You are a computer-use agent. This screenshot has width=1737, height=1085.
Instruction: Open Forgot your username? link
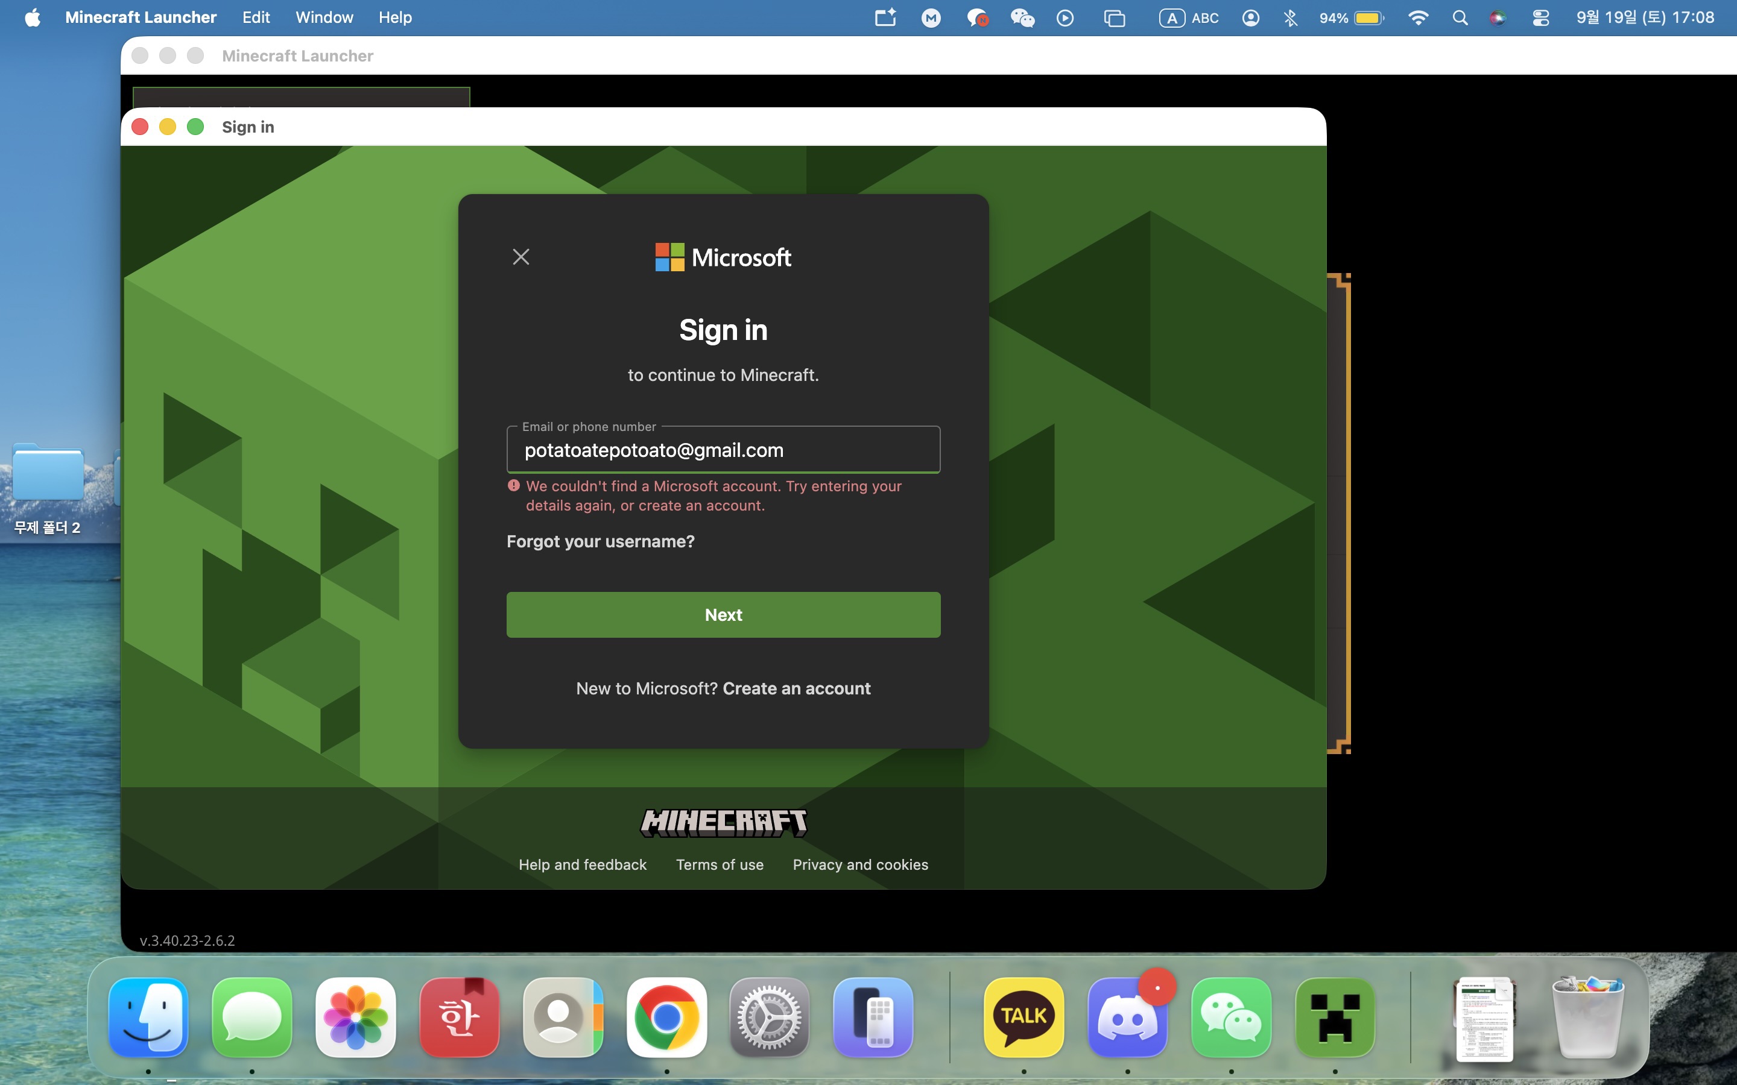601,541
